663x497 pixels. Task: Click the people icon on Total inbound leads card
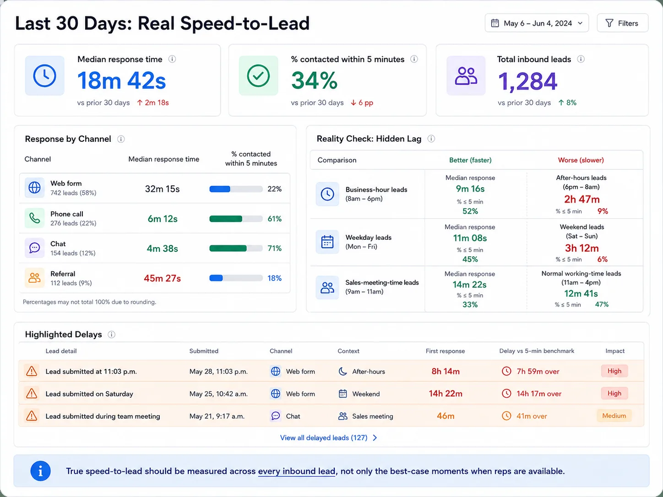[466, 76]
